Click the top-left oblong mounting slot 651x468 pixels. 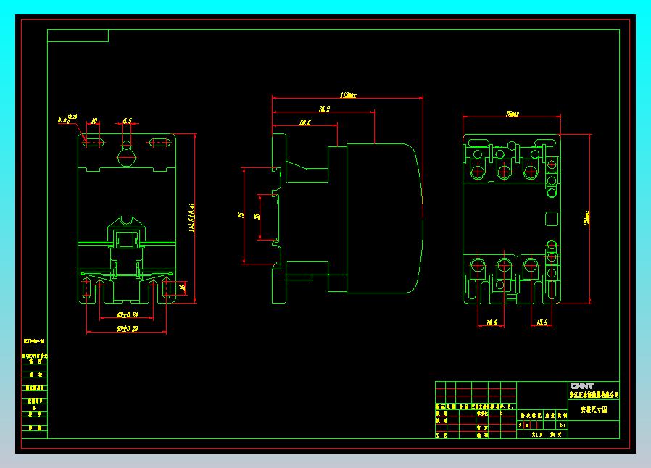93,142
